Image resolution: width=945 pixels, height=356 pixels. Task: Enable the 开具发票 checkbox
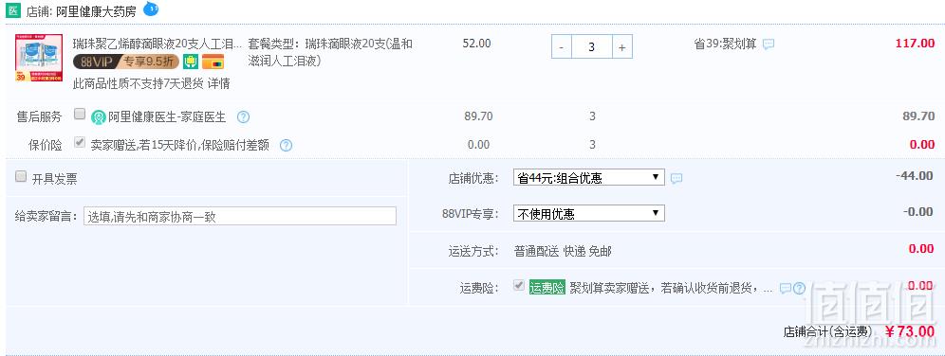point(21,176)
